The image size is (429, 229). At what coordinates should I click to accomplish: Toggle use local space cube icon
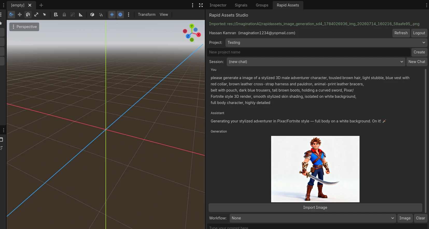tap(92, 15)
